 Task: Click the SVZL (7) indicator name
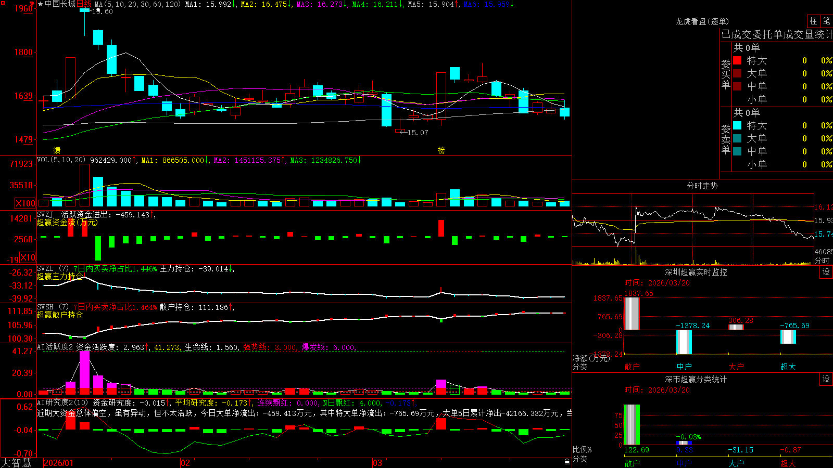coord(53,269)
